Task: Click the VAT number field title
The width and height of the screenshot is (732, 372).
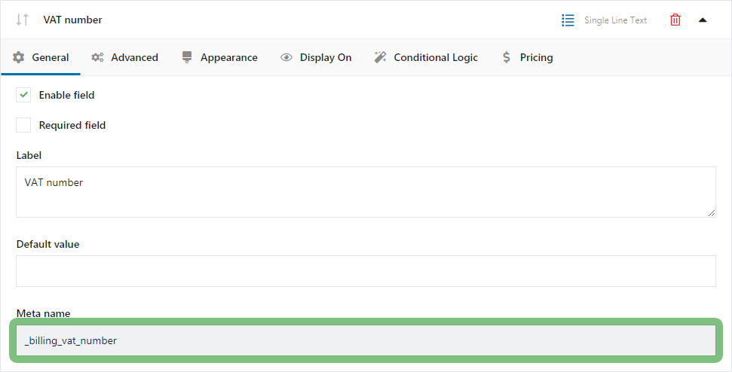Action: (x=73, y=20)
